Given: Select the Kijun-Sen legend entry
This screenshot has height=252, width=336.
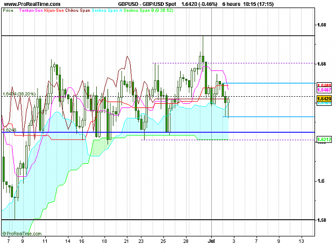Looking at the screenshot, I should [54, 10].
